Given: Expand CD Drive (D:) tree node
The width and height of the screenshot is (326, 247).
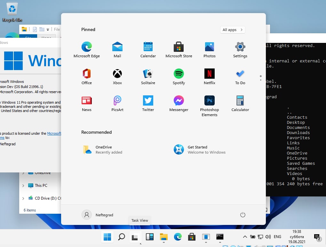Looking at the screenshot, I should [23, 198].
